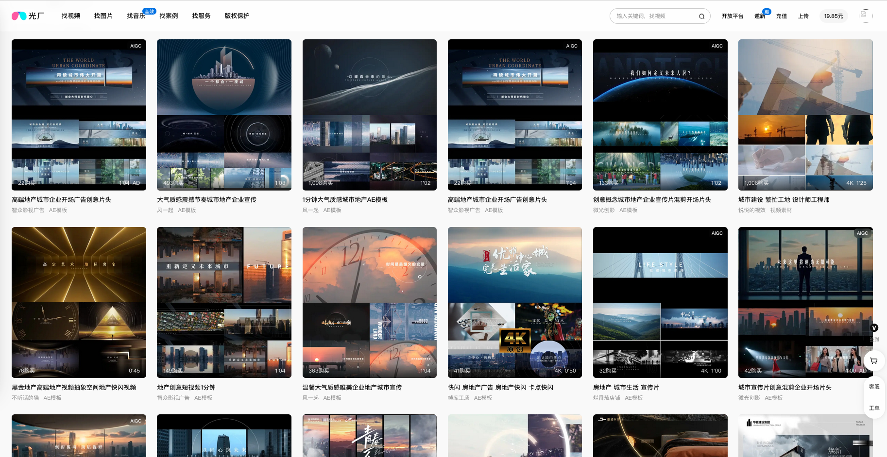
Task: Open author 微光创影 under 创意概念城市地产 card
Action: click(x=604, y=210)
